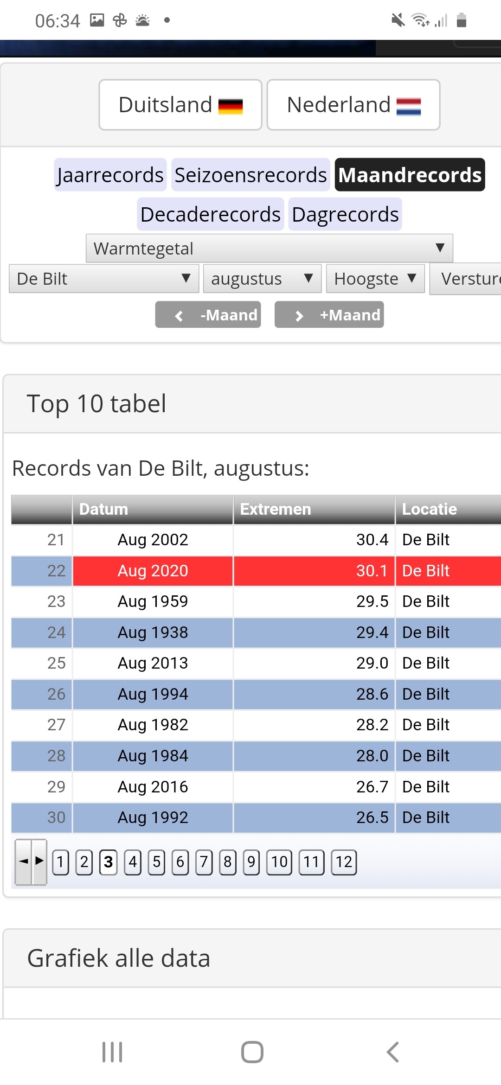The width and height of the screenshot is (501, 1085).
Task: Go to table page 4
Action: coord(133,862)
